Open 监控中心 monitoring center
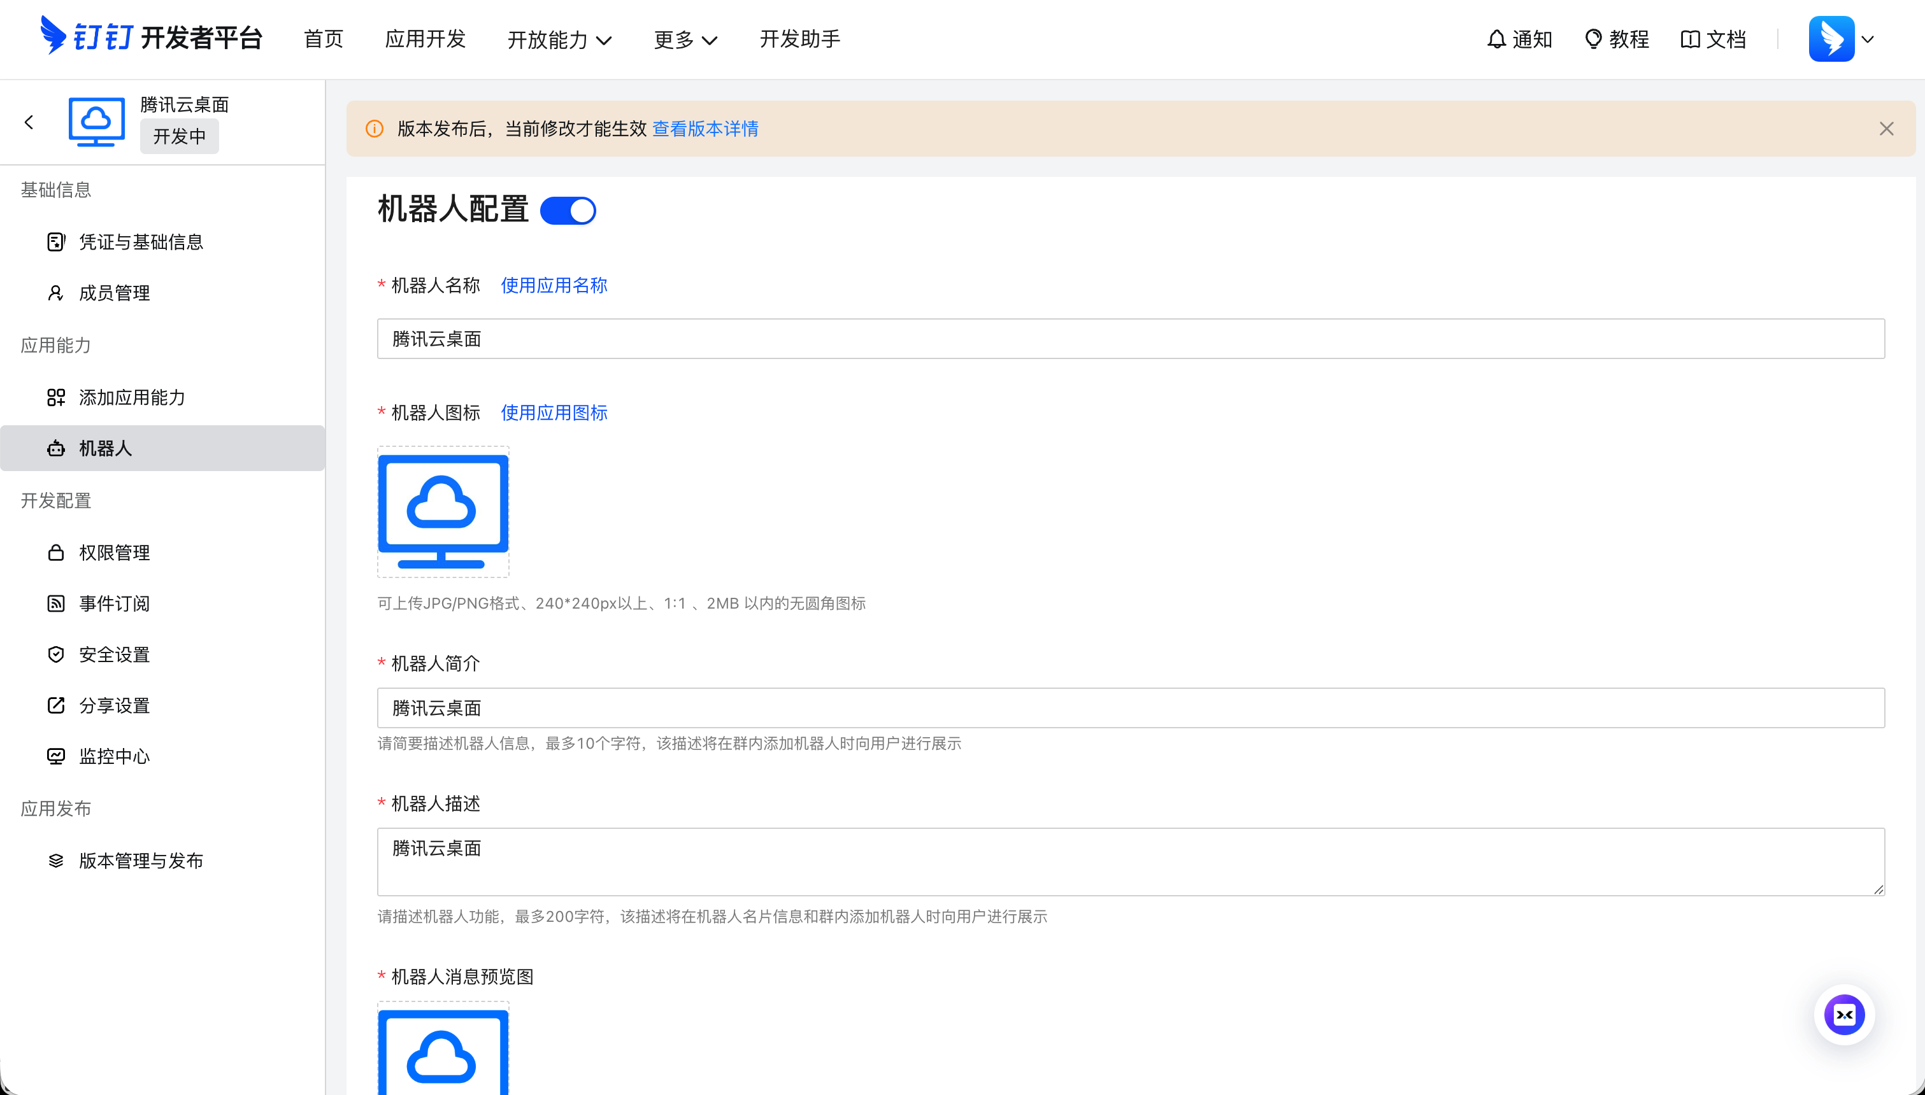 click(115, 756)
